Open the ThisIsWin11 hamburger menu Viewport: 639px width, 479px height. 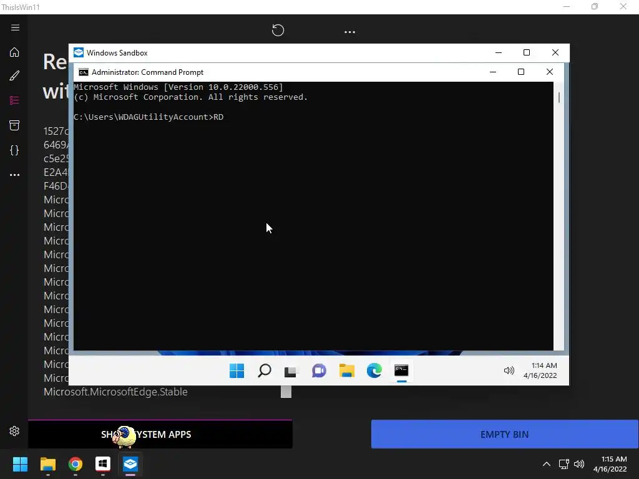[x=15, y=27]
